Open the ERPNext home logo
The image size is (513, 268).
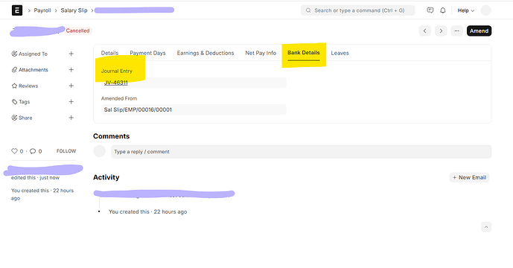(x=17, y=10)
